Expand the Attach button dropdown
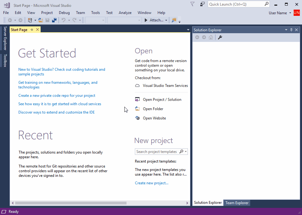 tap(166, 20)
